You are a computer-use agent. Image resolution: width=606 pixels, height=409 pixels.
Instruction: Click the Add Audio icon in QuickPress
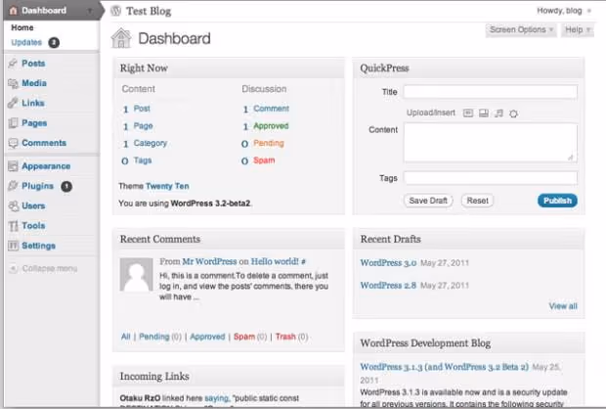coord(498,113)
